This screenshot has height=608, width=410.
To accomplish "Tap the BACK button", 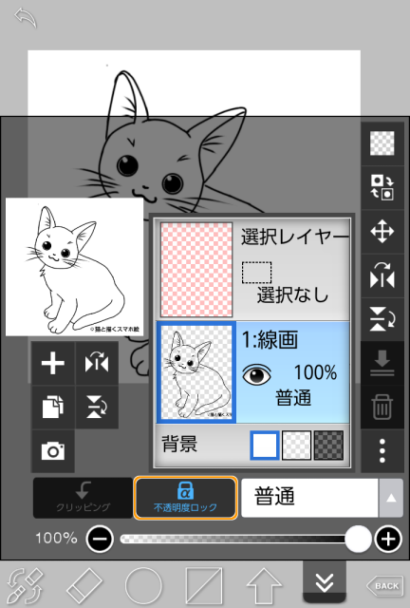I will click(384, 585).
